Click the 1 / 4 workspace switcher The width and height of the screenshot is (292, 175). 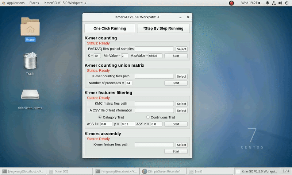click(286, 171)
